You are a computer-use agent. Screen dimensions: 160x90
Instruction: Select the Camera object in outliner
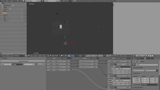(5, 9)
